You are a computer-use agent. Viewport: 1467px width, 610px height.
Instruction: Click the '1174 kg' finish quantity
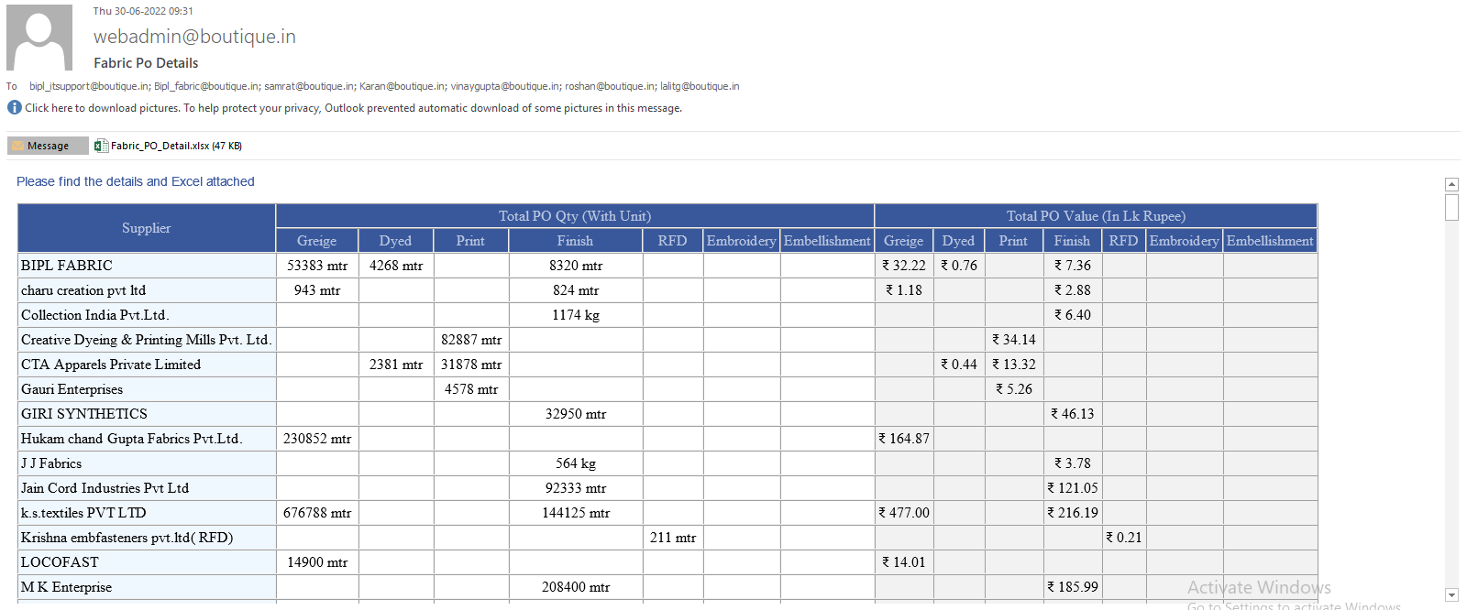[576, 315]
